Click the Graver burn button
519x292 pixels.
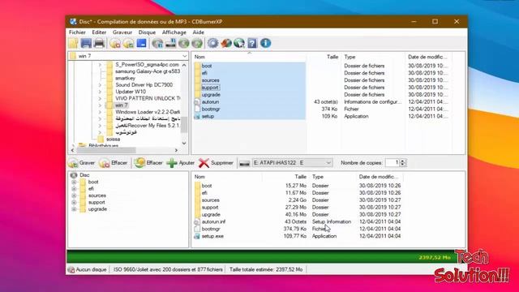click(81, 163)
